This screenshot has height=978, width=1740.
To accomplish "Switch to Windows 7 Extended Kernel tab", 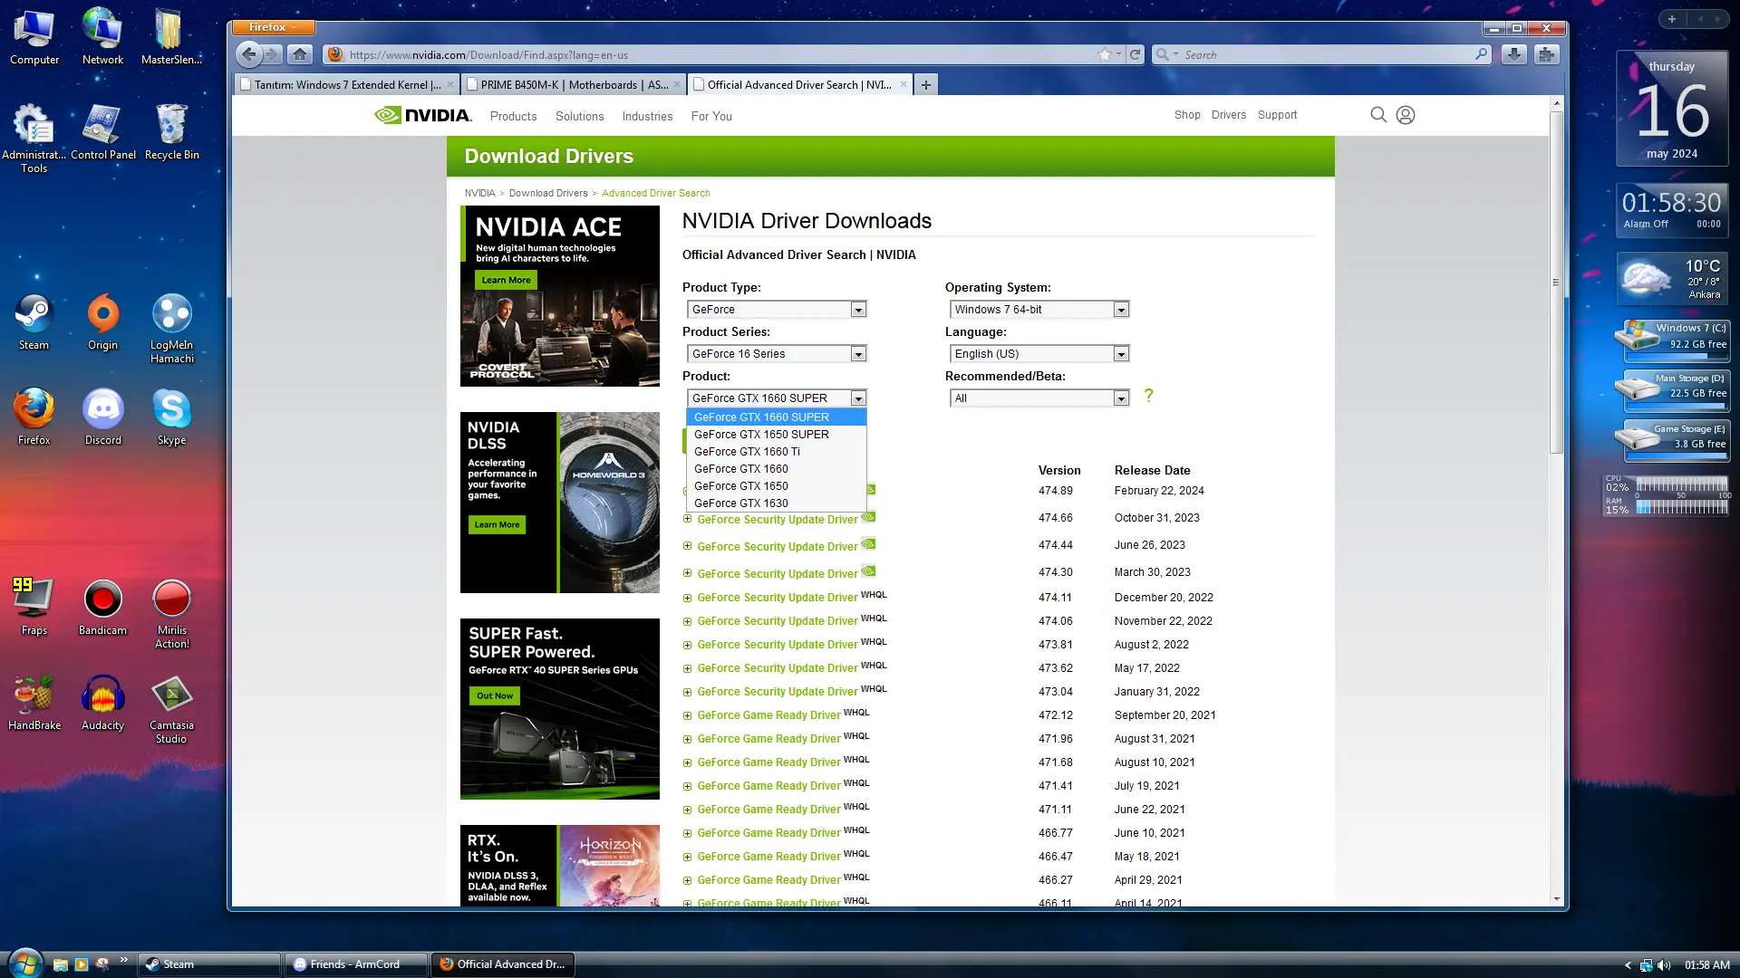I will tap(347, 85).
